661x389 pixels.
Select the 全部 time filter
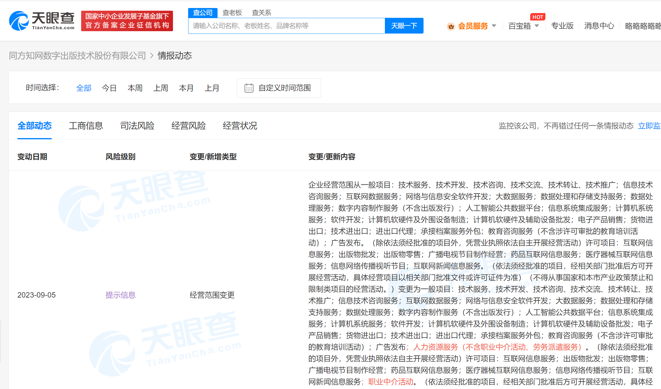pos(84,88)
